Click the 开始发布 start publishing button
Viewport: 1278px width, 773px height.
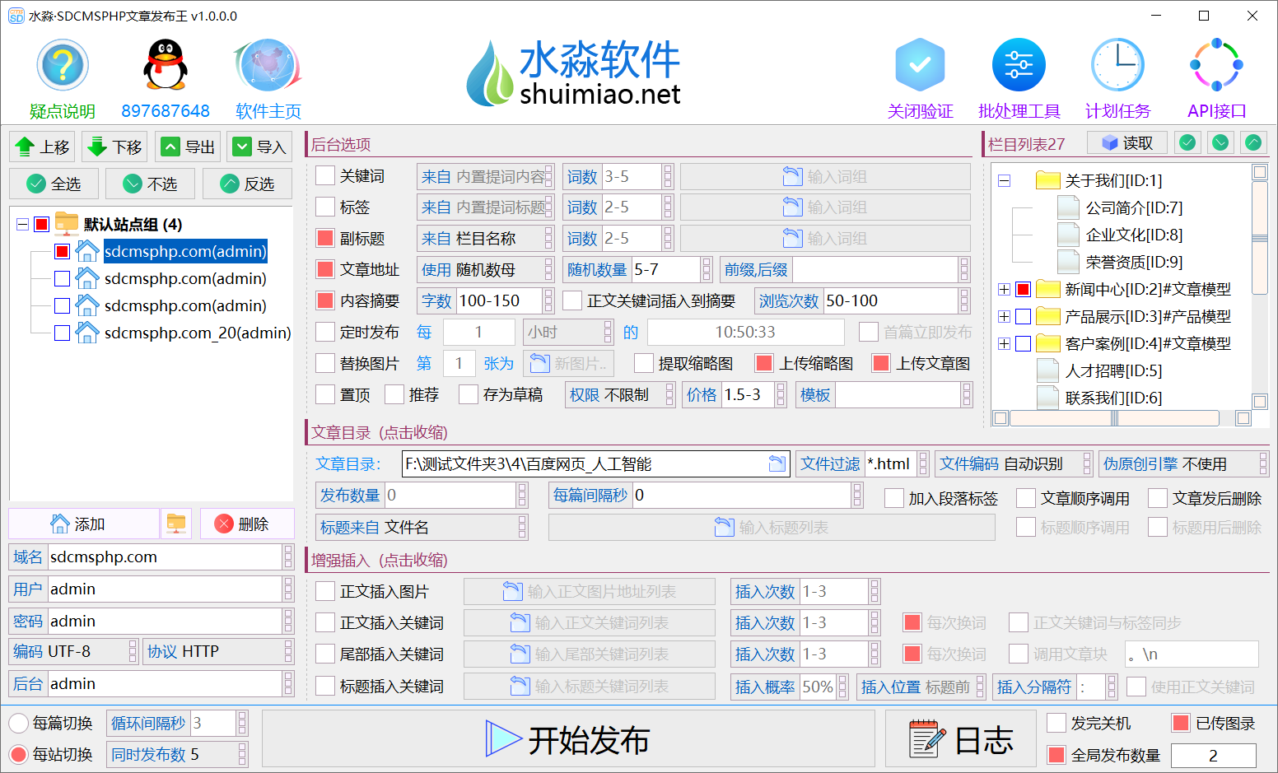coord(568,739)
